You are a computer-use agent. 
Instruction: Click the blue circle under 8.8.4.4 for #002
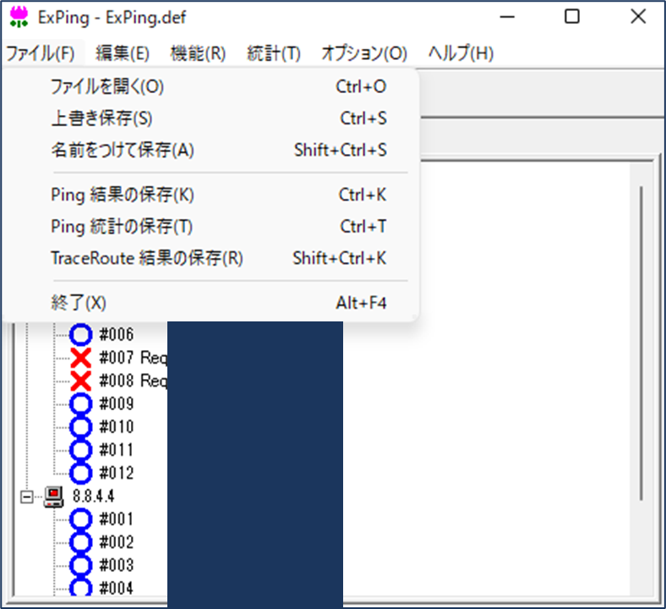[80, 542]
